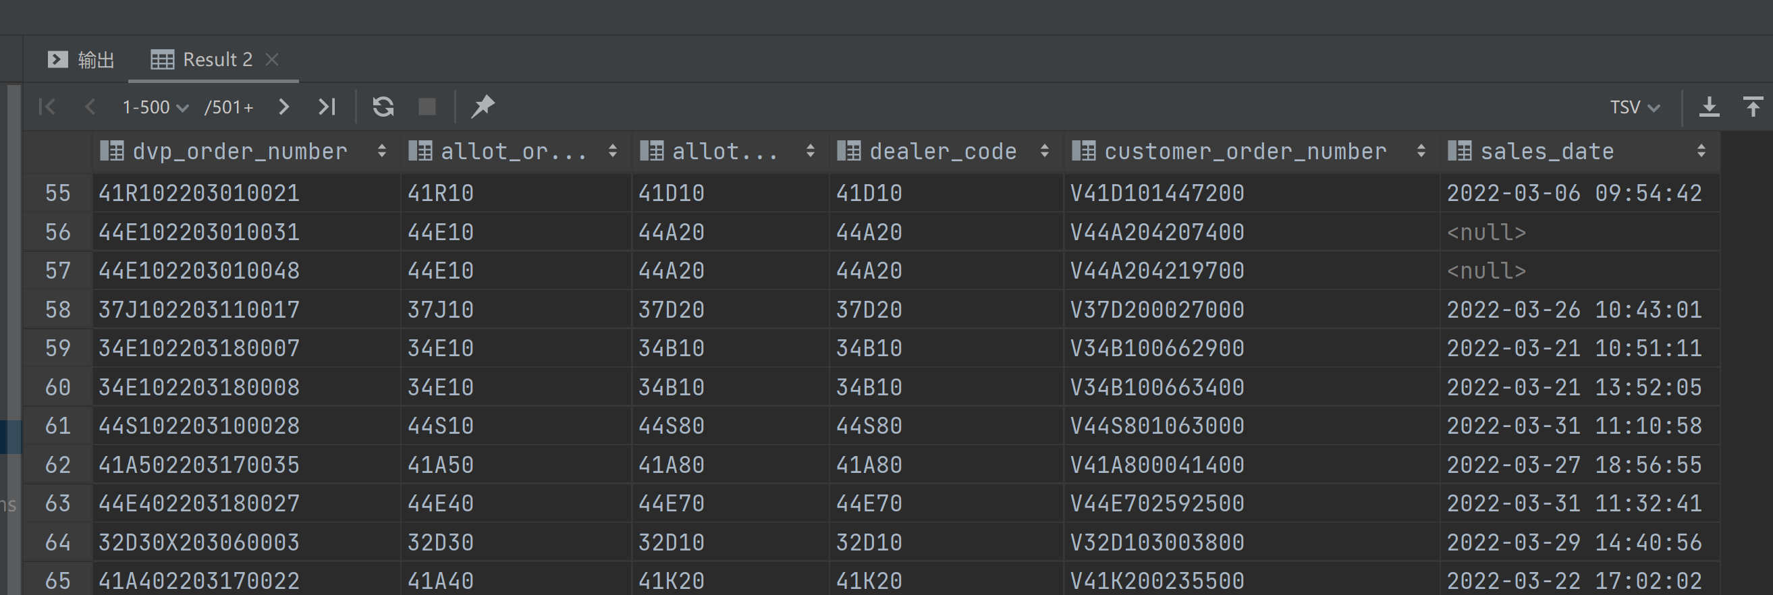Close the Result 2 tab
1773x595 pixels.
coord(272,60)
